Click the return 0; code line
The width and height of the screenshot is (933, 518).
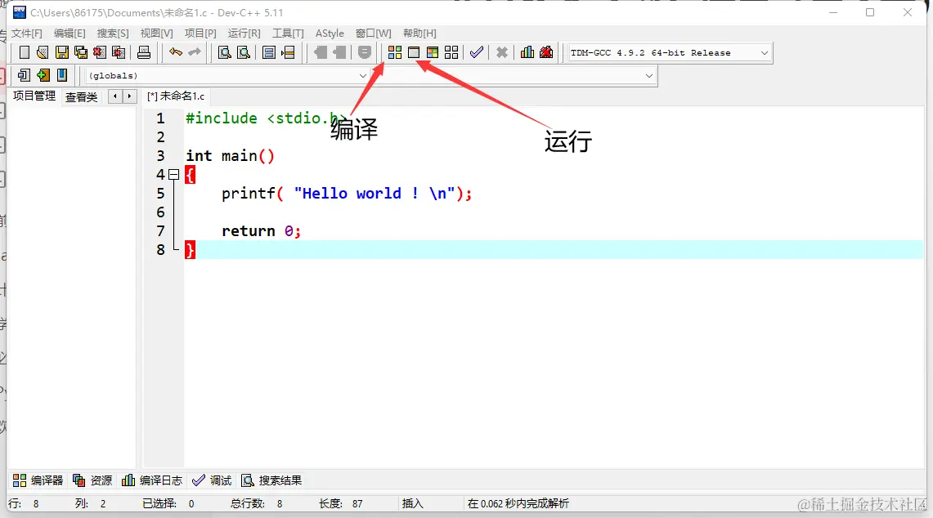pos(261,230)
